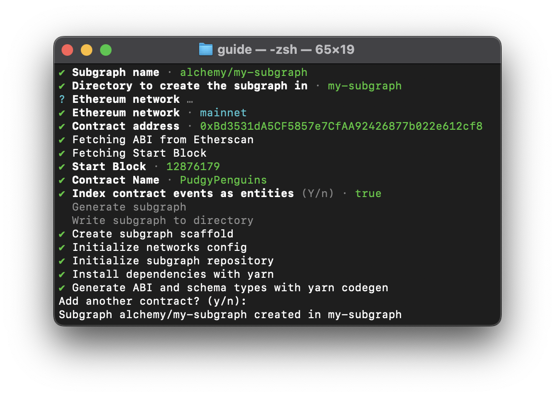This screenshot has width=555, height=397.
Task: Click the 'mainnet' network value
Action: click(x=223, y=113)
